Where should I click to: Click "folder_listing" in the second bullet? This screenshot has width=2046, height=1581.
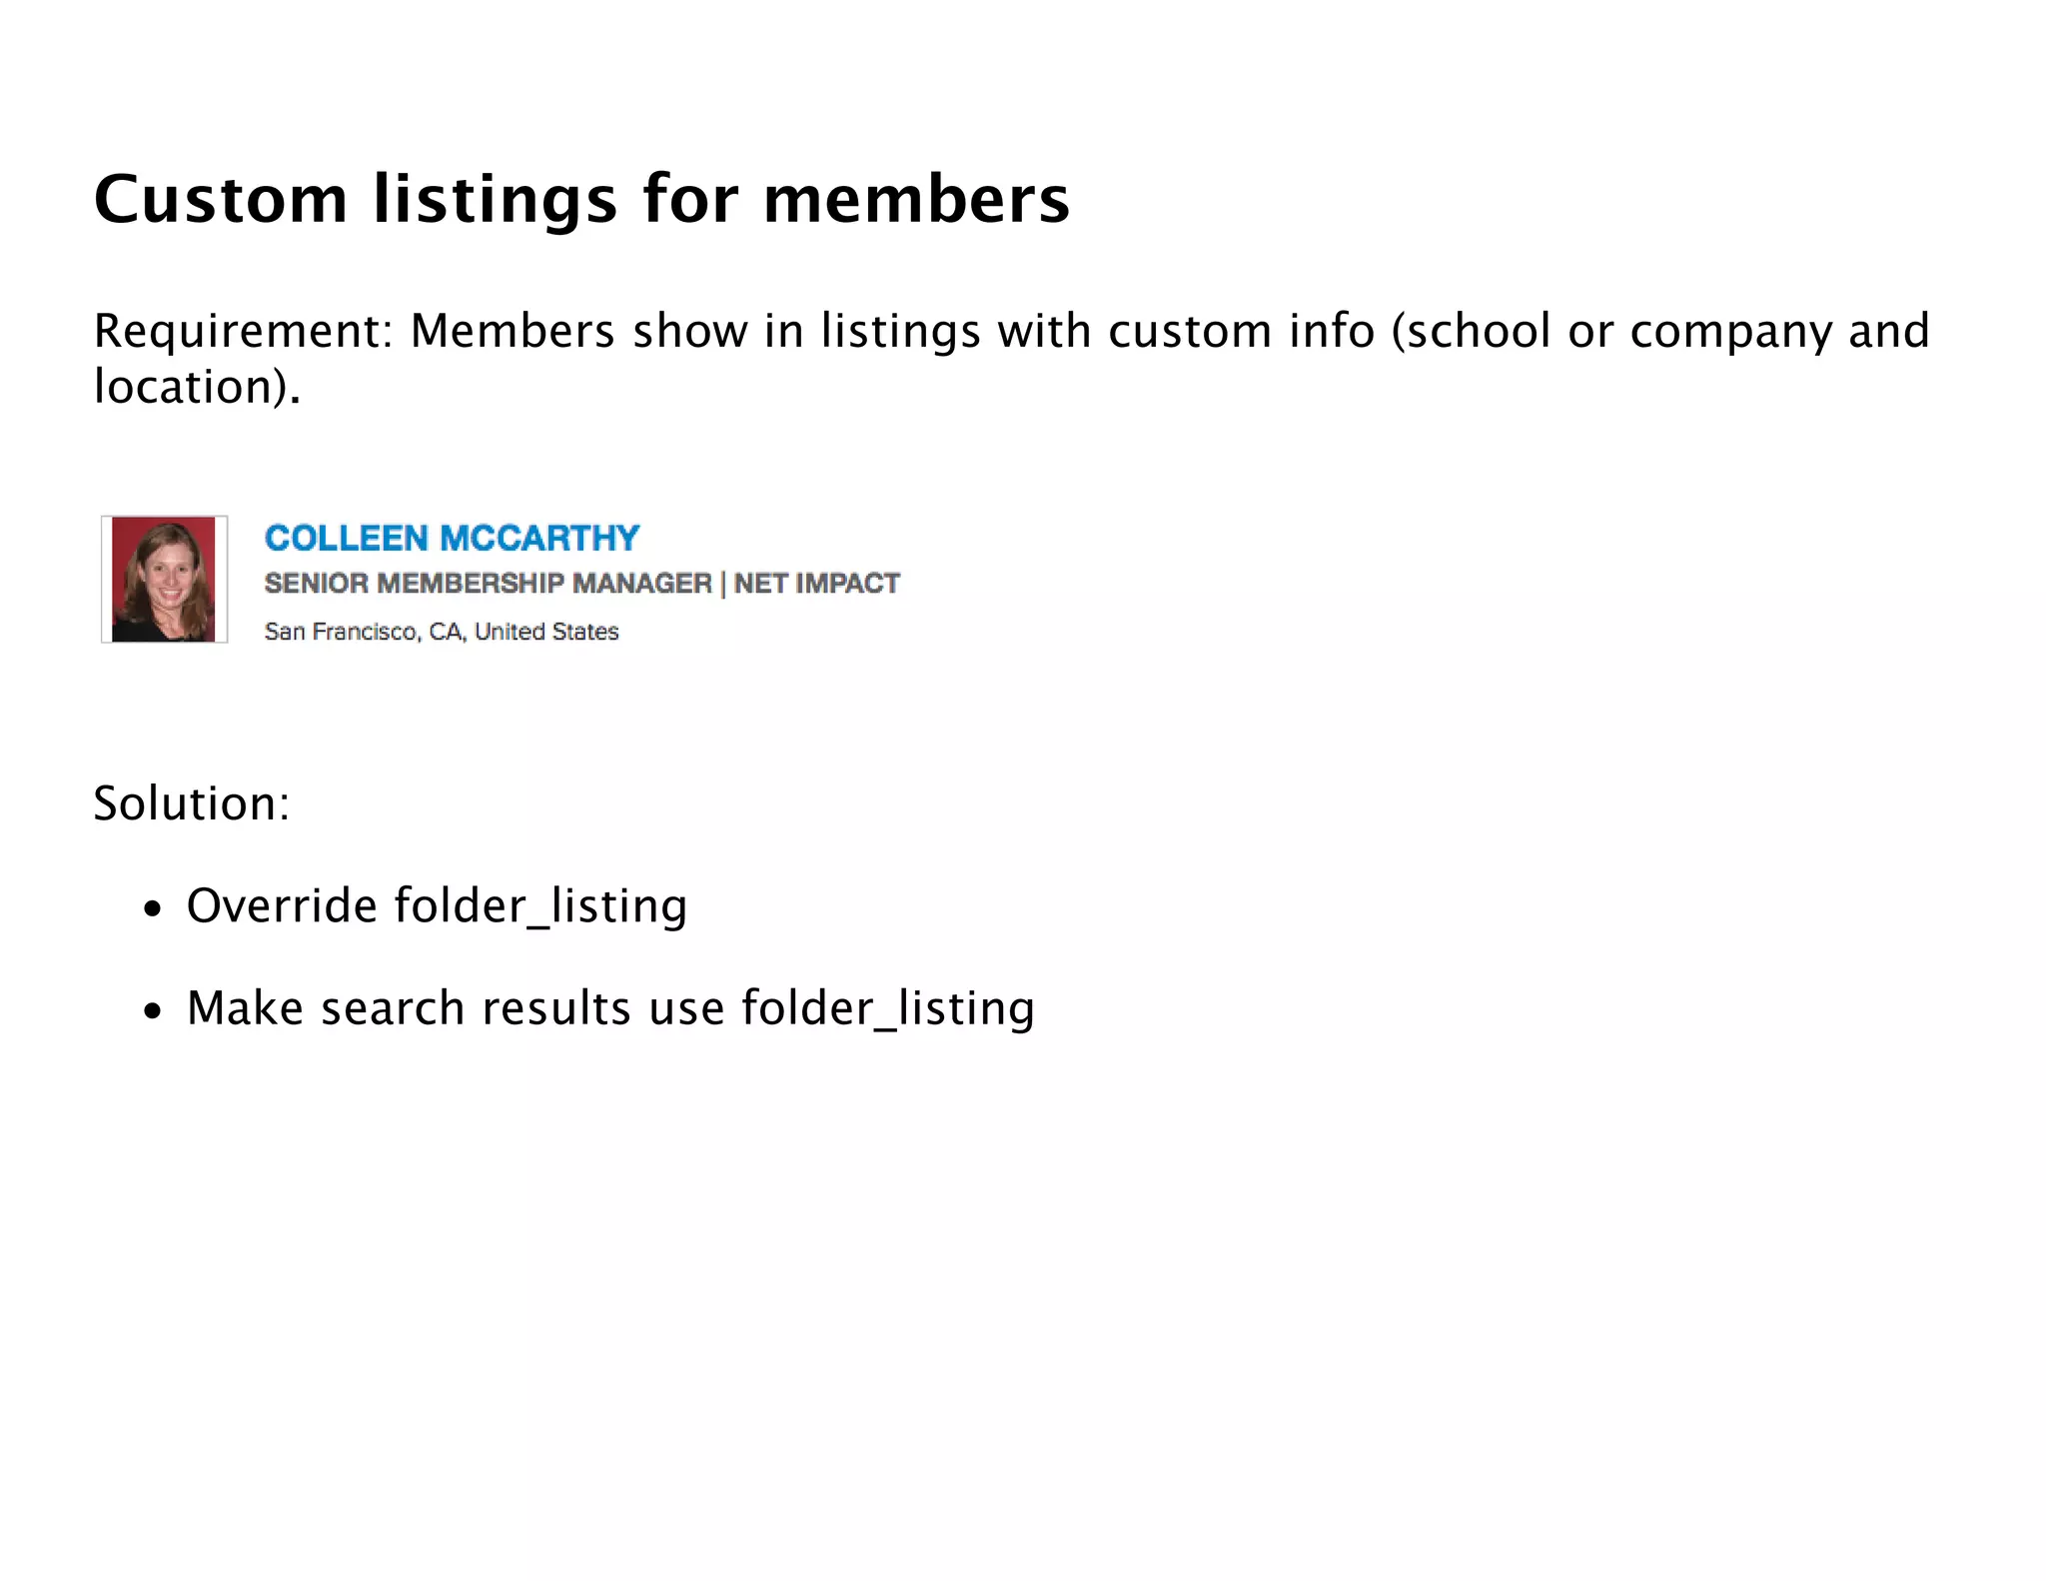pos(887,1007)
